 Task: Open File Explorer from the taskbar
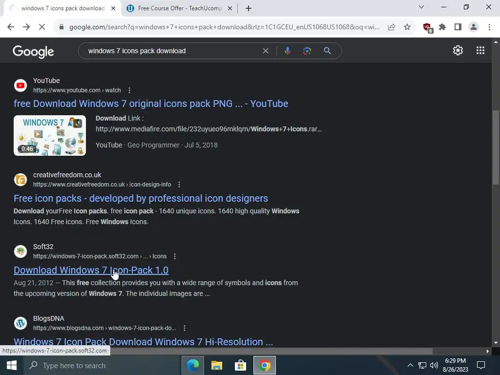tap(216, 365)
